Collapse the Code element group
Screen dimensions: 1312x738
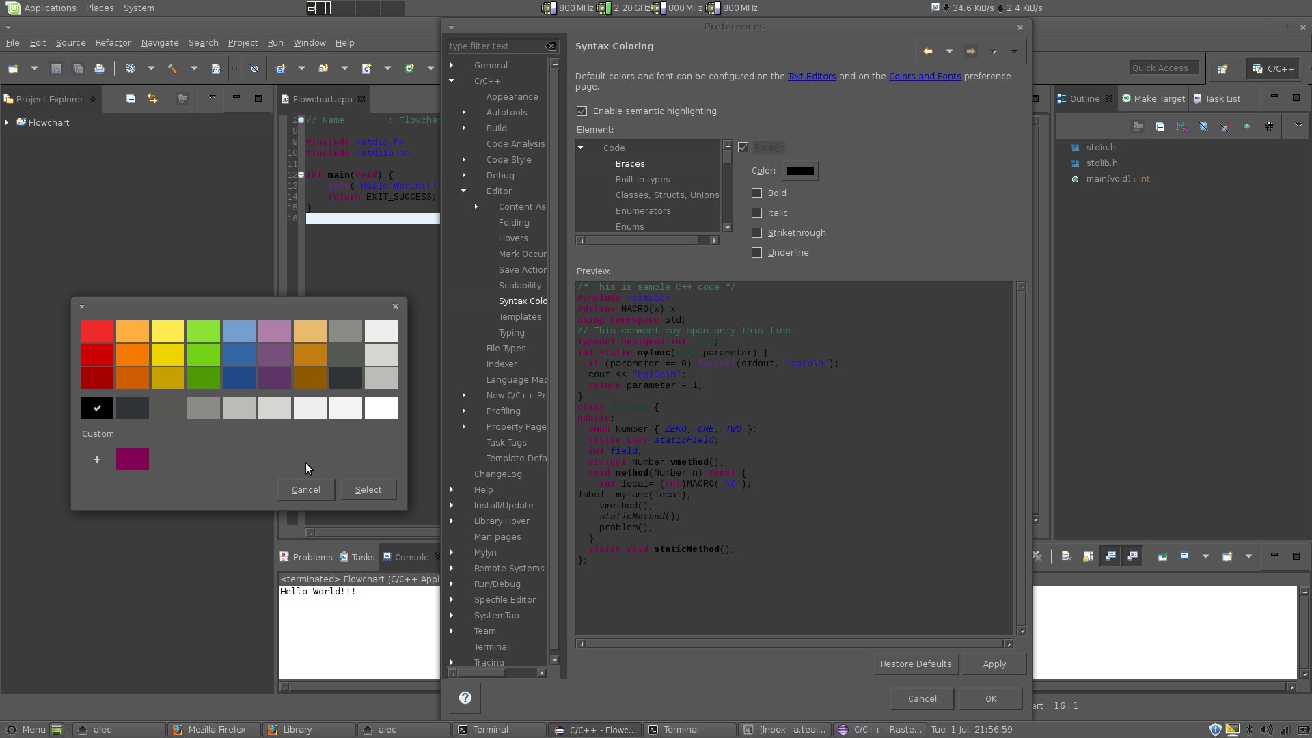(581, 148)
